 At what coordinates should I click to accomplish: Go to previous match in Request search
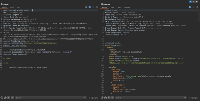click(9, 98)
